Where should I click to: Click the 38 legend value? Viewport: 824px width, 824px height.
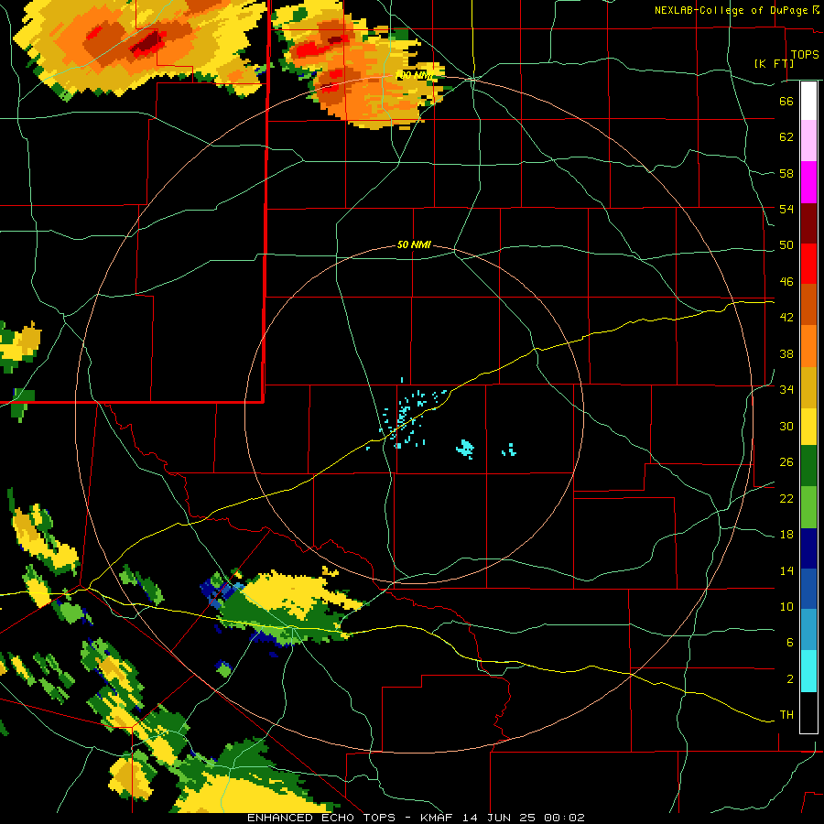click(x=786, y=354)
